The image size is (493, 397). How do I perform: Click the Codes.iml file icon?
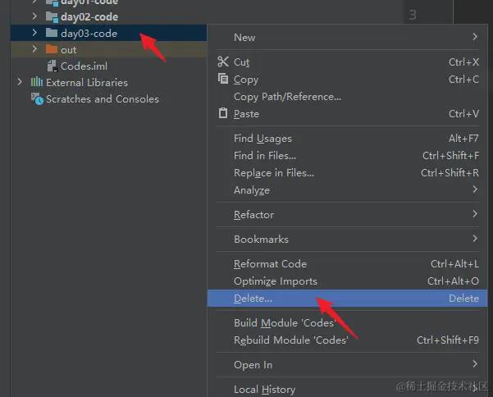pyautogui.click(x=52, y=66)
